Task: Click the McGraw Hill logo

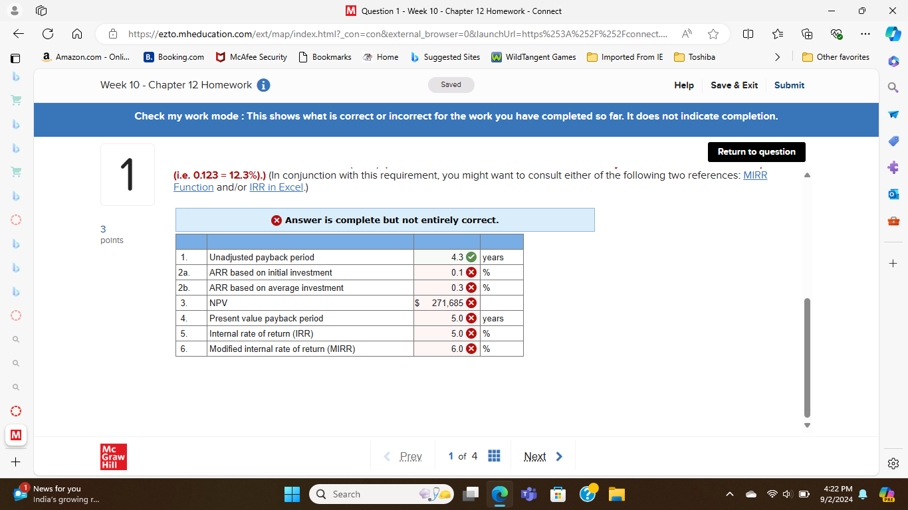Action: [x=114, y=456]
